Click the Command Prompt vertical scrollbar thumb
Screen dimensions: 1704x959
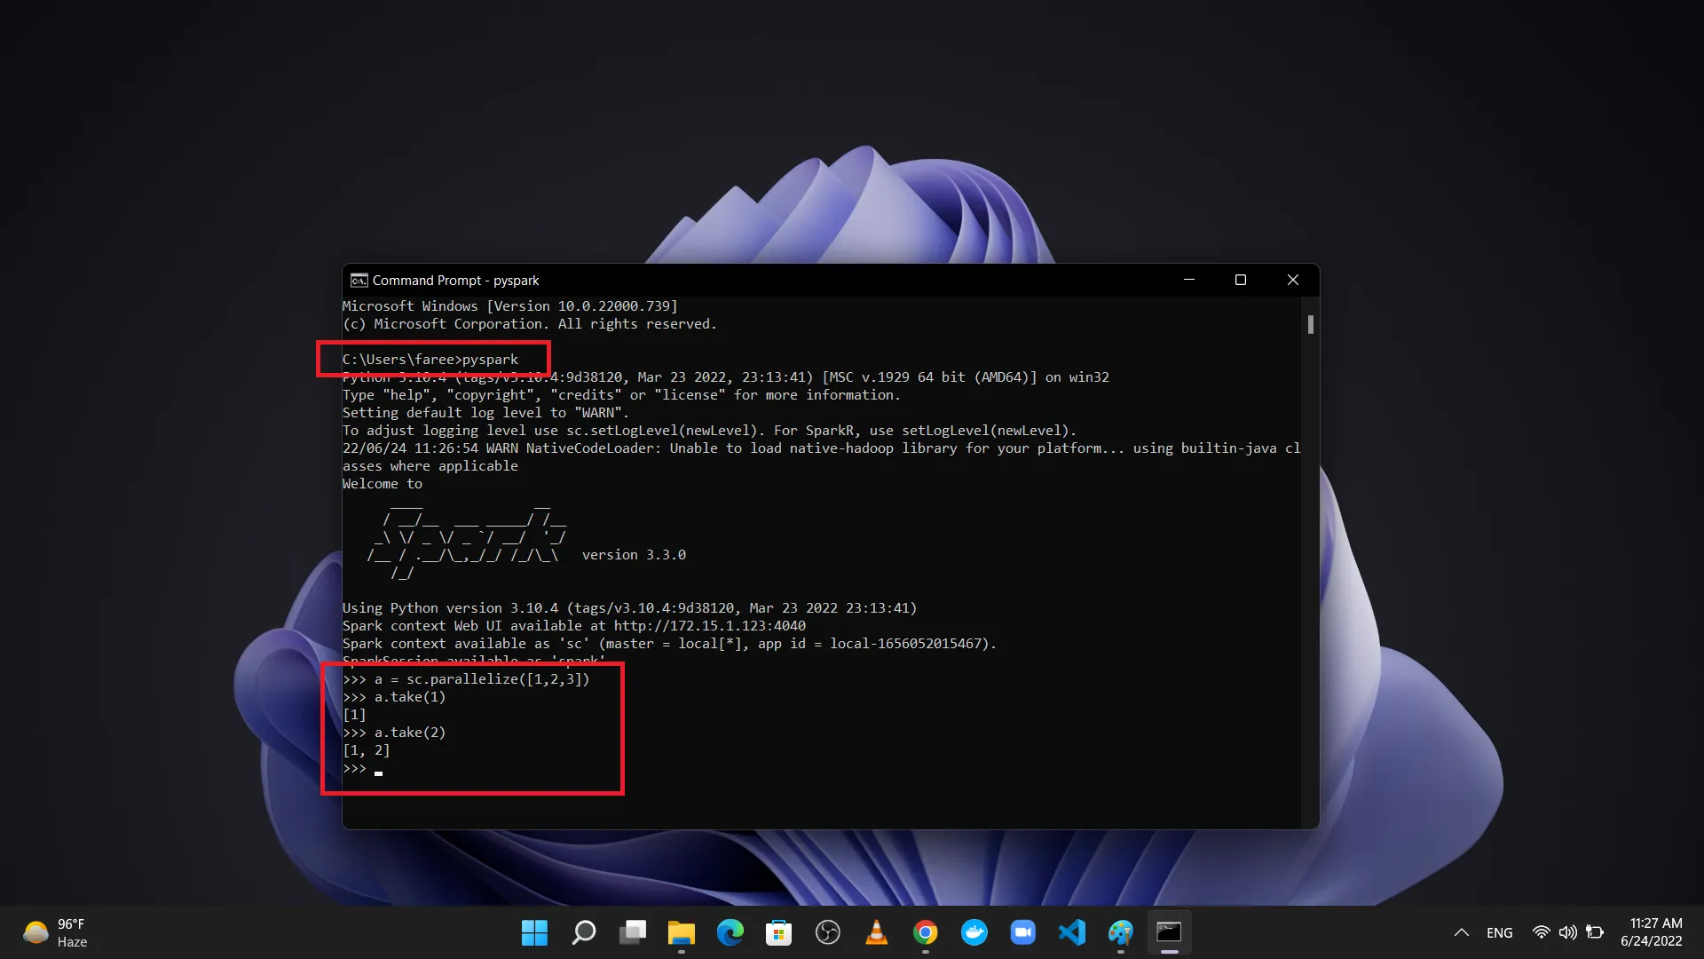(x=1310, y=325)
